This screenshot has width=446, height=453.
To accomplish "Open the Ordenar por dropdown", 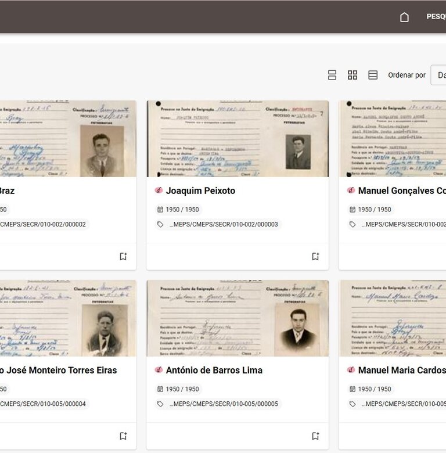I will (x=438, y=75).
